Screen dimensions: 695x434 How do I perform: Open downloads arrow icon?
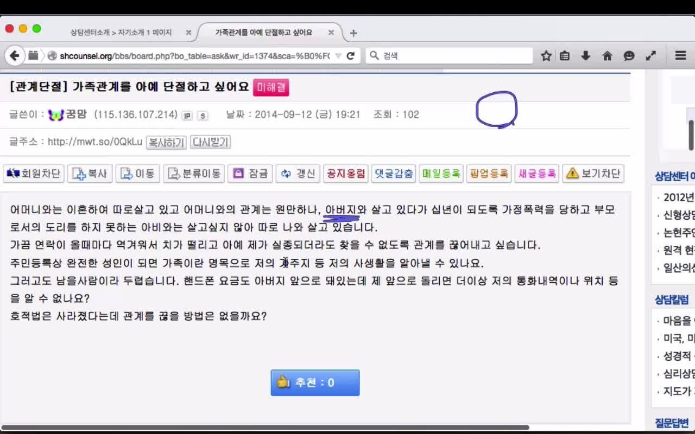585,55
